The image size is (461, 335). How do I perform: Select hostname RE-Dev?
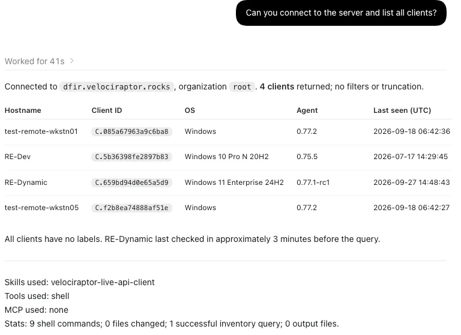(17, 157)
